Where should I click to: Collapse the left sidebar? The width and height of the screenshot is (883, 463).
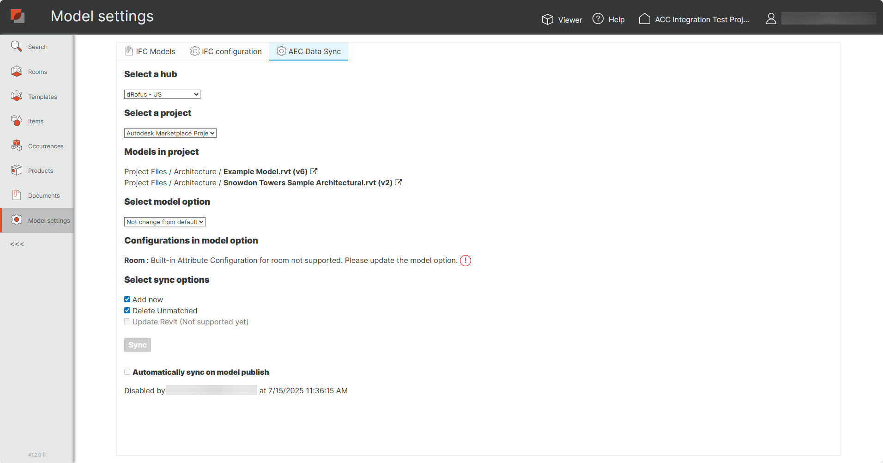tap(17, 244)
